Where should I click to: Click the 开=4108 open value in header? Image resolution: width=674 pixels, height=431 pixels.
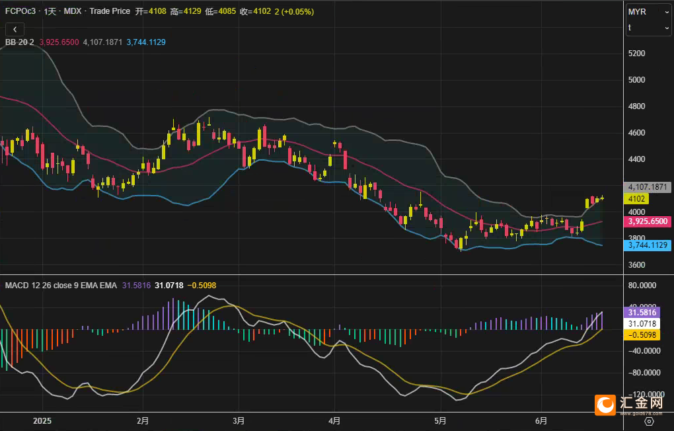coord(151,11)
